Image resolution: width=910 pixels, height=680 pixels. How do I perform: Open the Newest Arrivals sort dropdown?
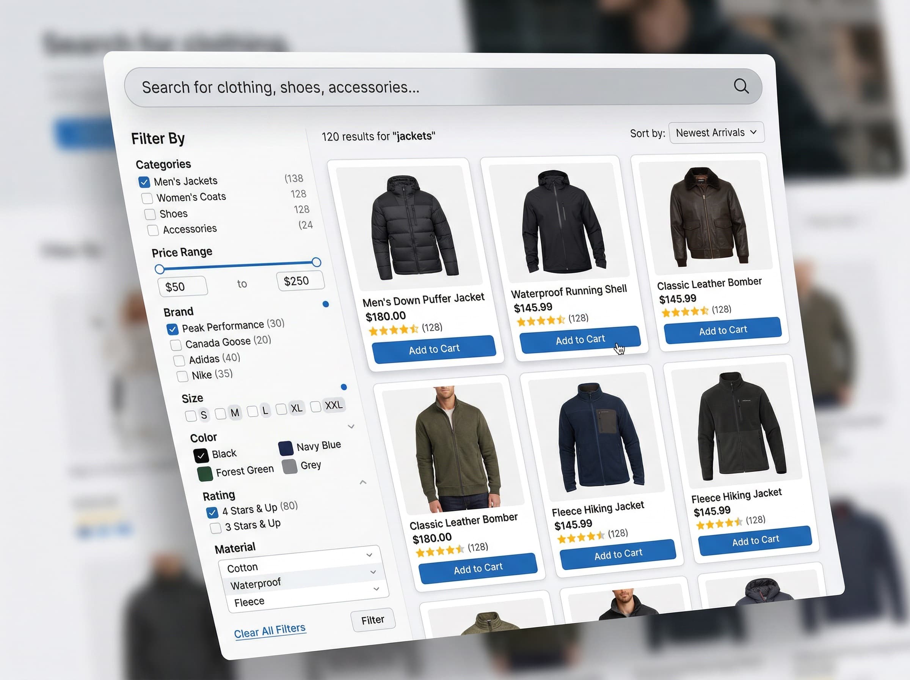click(716, 132)
